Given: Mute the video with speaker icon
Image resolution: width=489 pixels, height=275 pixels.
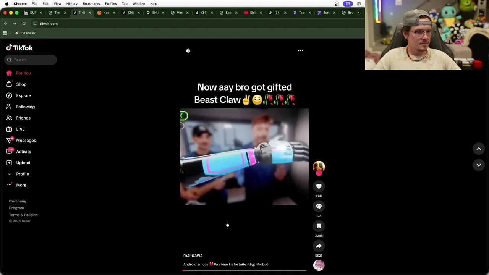Looking at the screenshot, I should coord(188,50).
